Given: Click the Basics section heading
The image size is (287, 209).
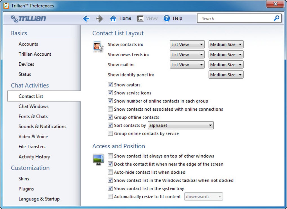Looking at the screenshot, I should (19, 33).
